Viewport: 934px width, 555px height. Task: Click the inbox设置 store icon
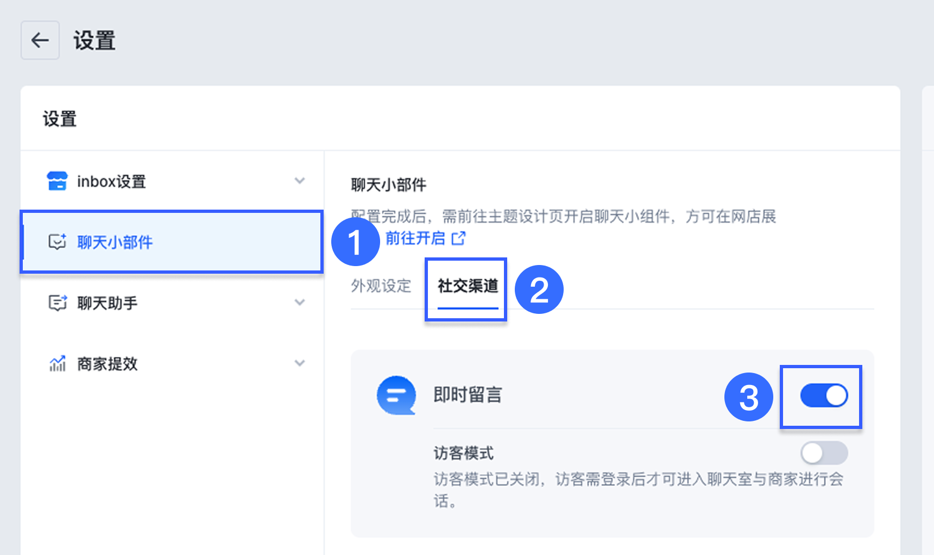[57, 181]
